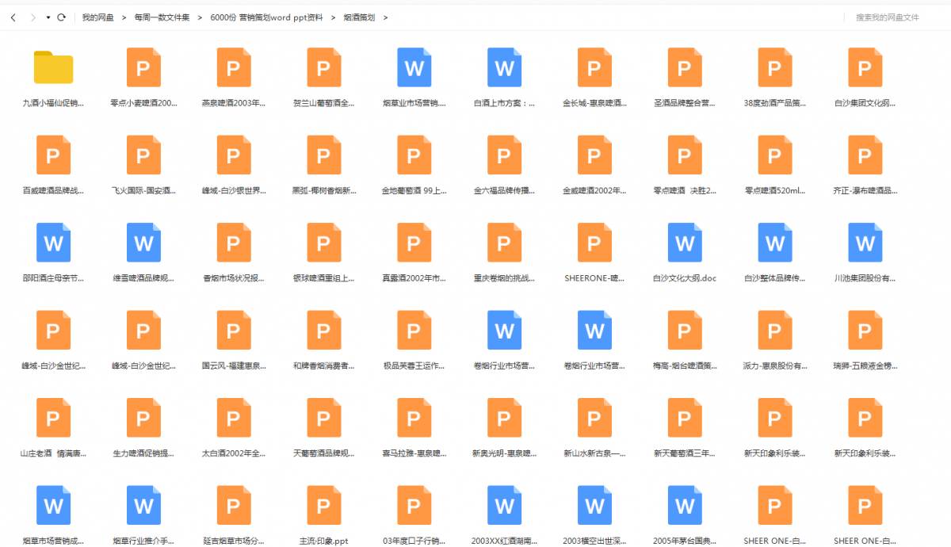This screenshot has width=951, height=547.
Task: Click file name 烟草市场营销成
Action: click(x=54, y=541)
